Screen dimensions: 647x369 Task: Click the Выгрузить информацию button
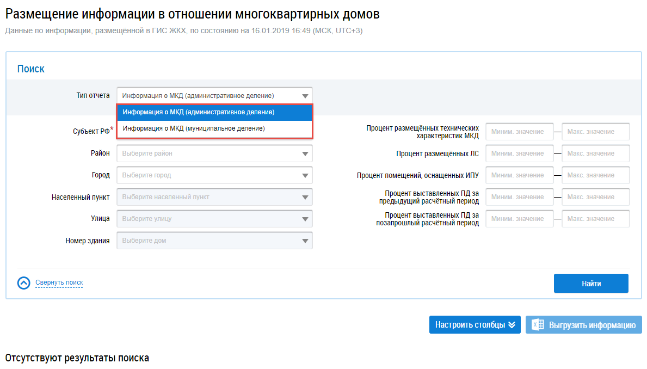tap(591, 325)
